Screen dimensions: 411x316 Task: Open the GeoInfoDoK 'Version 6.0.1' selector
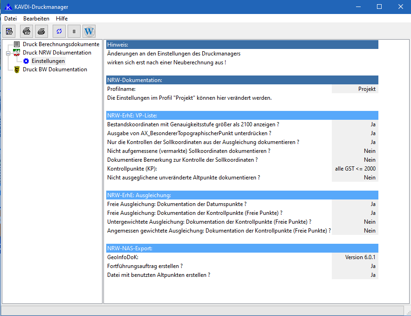tap(355, 257)
